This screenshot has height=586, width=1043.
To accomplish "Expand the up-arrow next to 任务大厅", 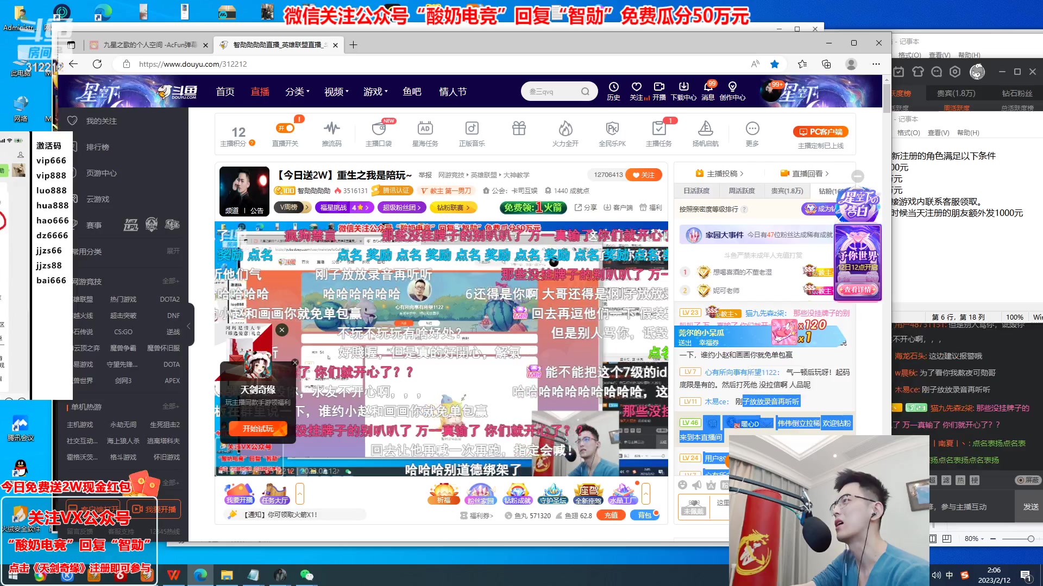I will coord(299,494).
